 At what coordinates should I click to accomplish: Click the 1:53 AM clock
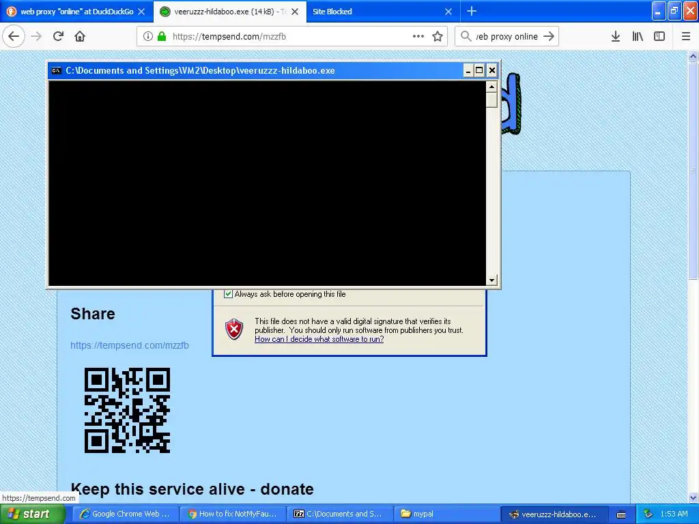pyautogui.click(x=674, y=514)
